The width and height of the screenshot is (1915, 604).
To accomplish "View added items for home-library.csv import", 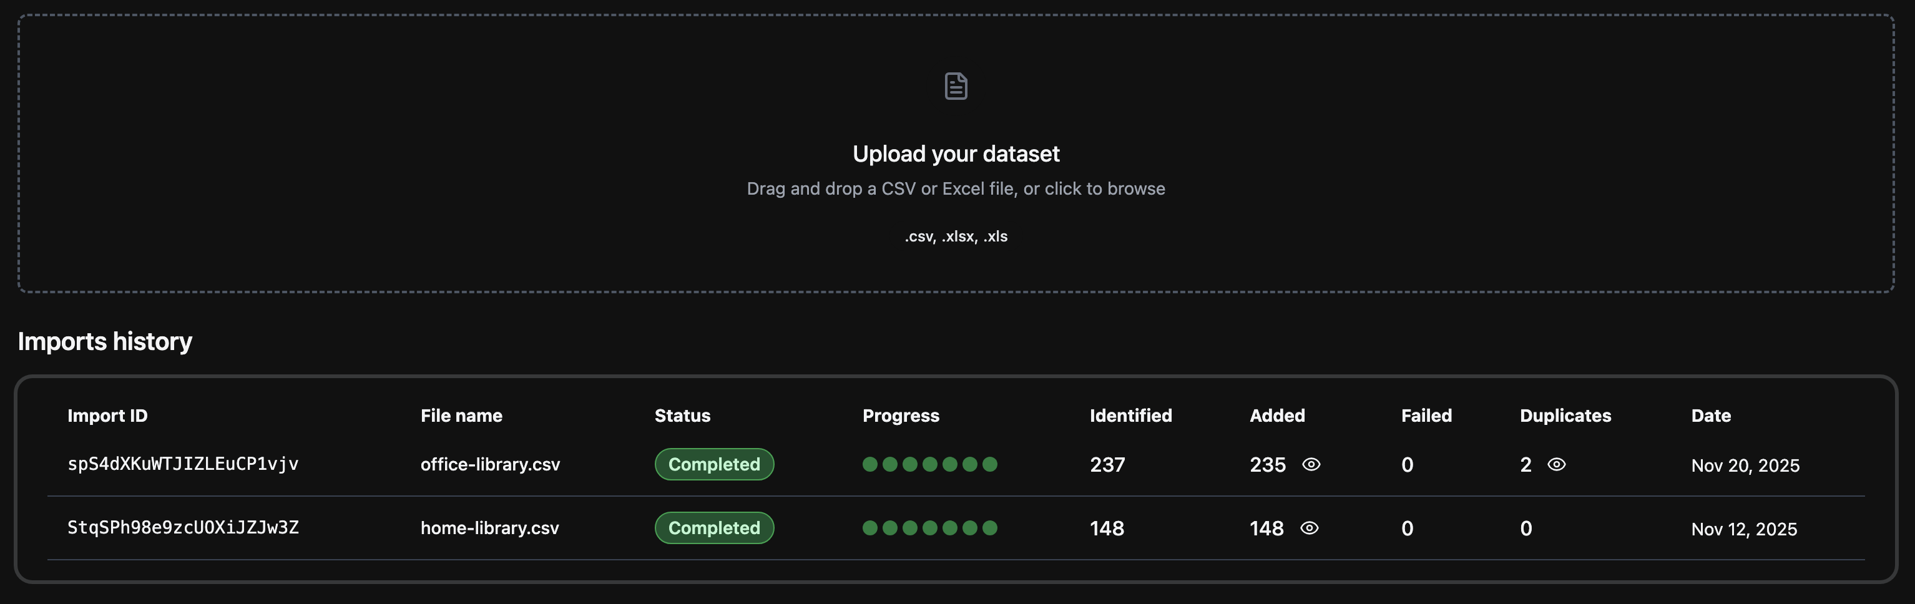I will [x=1309, y=527].
